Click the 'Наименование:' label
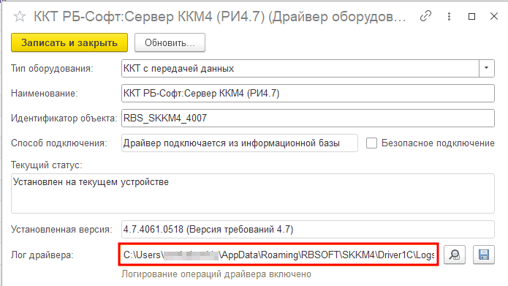 pos(45,94)
